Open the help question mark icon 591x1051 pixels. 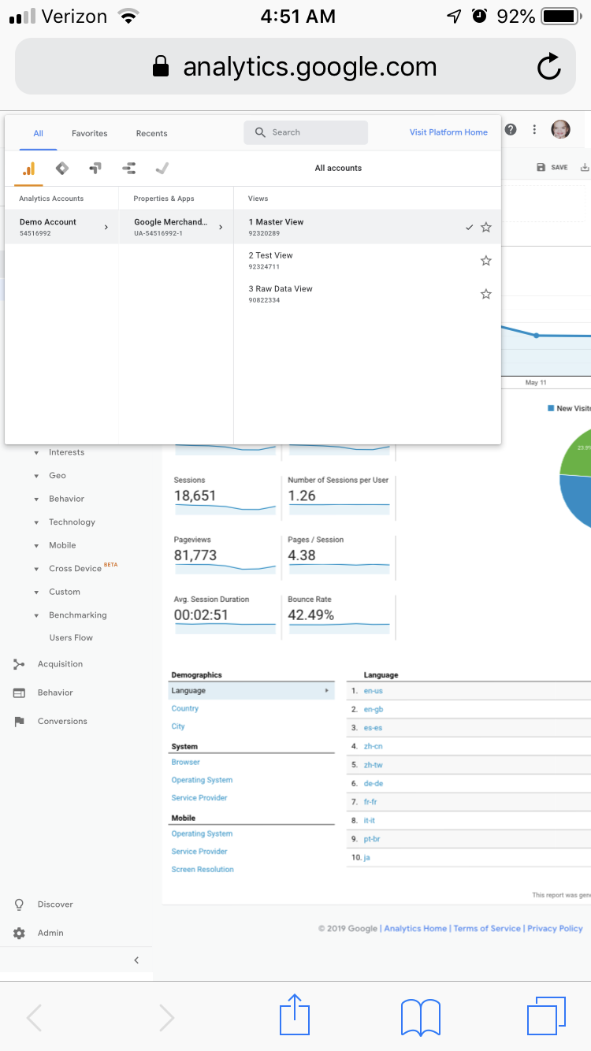point(511,130)
